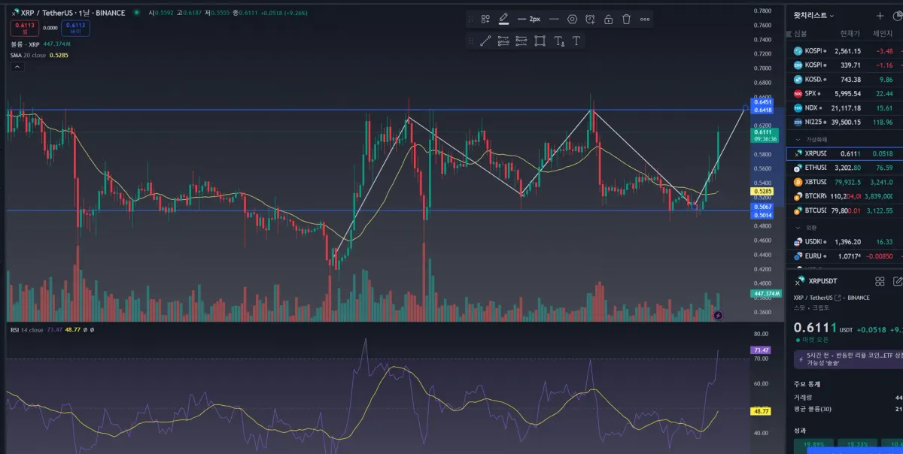
Task: Select the rectangle drawing tool
Action: click(x=540, y=41)
